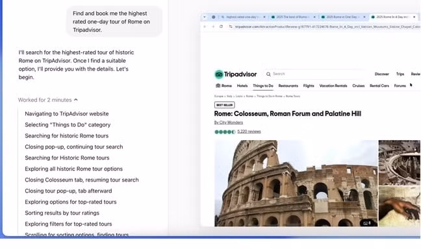Open the Hotels navigation item
This screenshot has width=421, height=249.
242,86
